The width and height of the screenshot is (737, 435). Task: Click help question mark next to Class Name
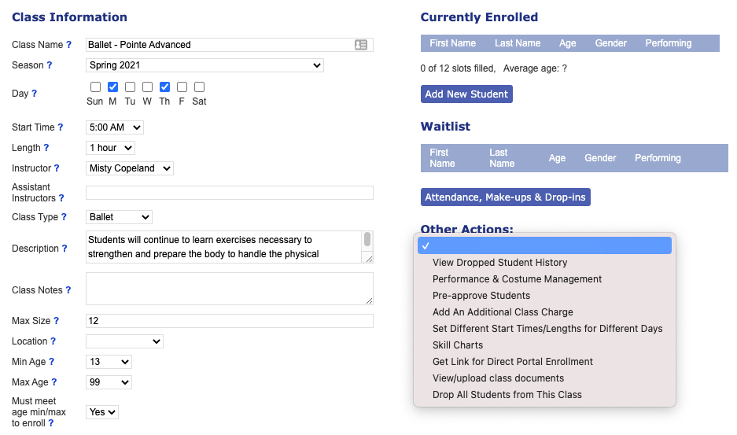click(x=68, y=46)
